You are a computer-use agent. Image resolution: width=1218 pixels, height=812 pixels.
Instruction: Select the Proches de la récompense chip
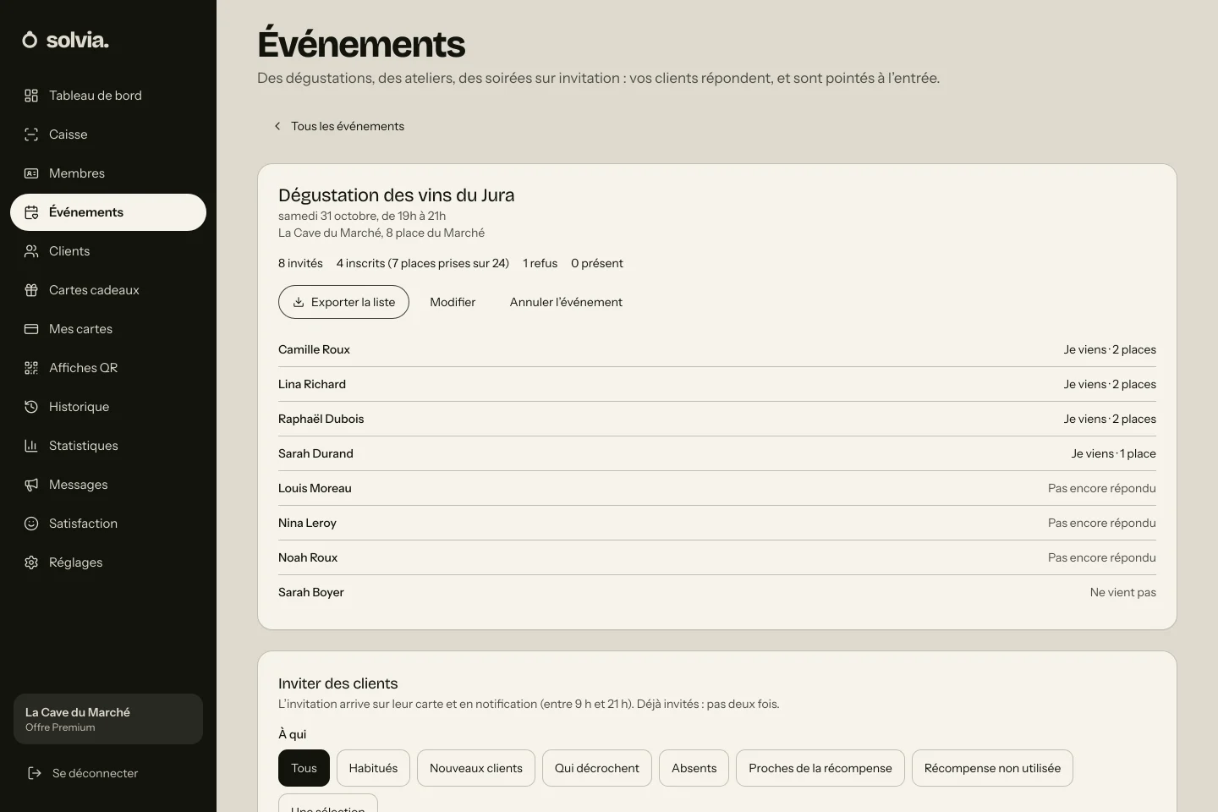820,768
